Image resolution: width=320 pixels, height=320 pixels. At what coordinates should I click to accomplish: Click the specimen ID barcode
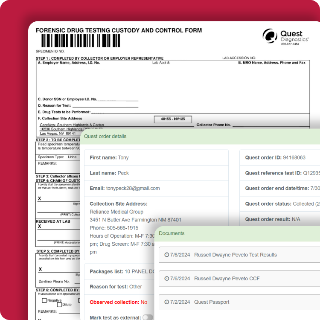(x=81, y=41)
